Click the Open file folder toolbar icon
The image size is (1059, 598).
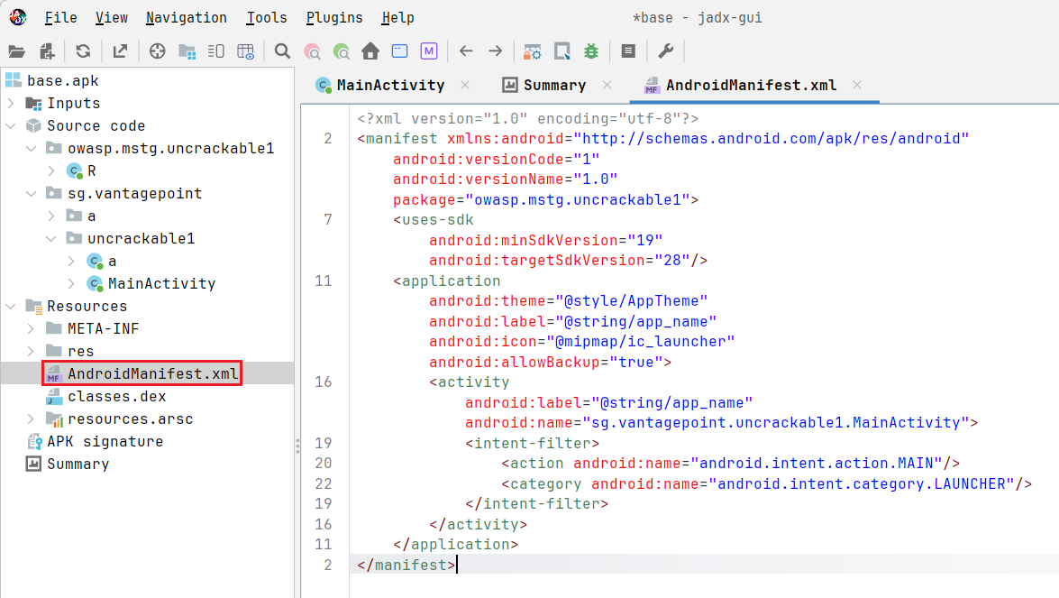17,51
